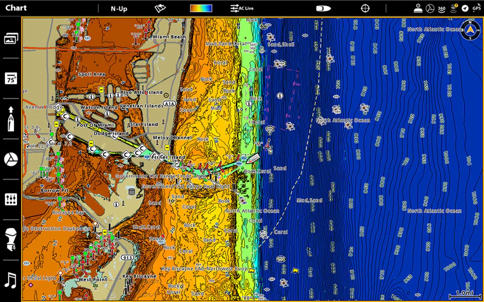484x302 pixels.
Task: Open the mixer sliders sidebar icon
Action: (10, 199)
